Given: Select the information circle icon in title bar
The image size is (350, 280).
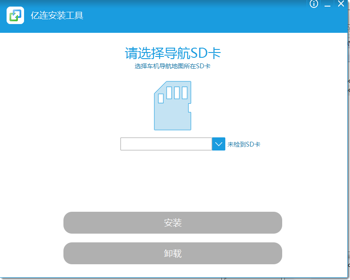Looking at the screenshot, I should click(313, 4).
